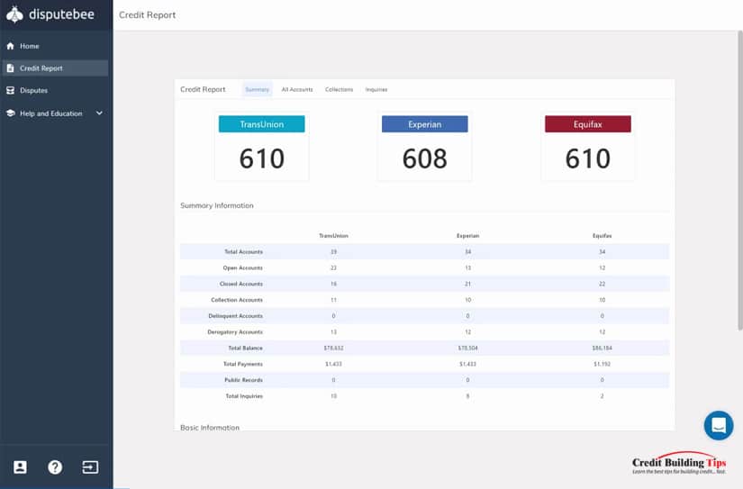
Task: Click the Derogatory Accounts row label
Action: 235,332
